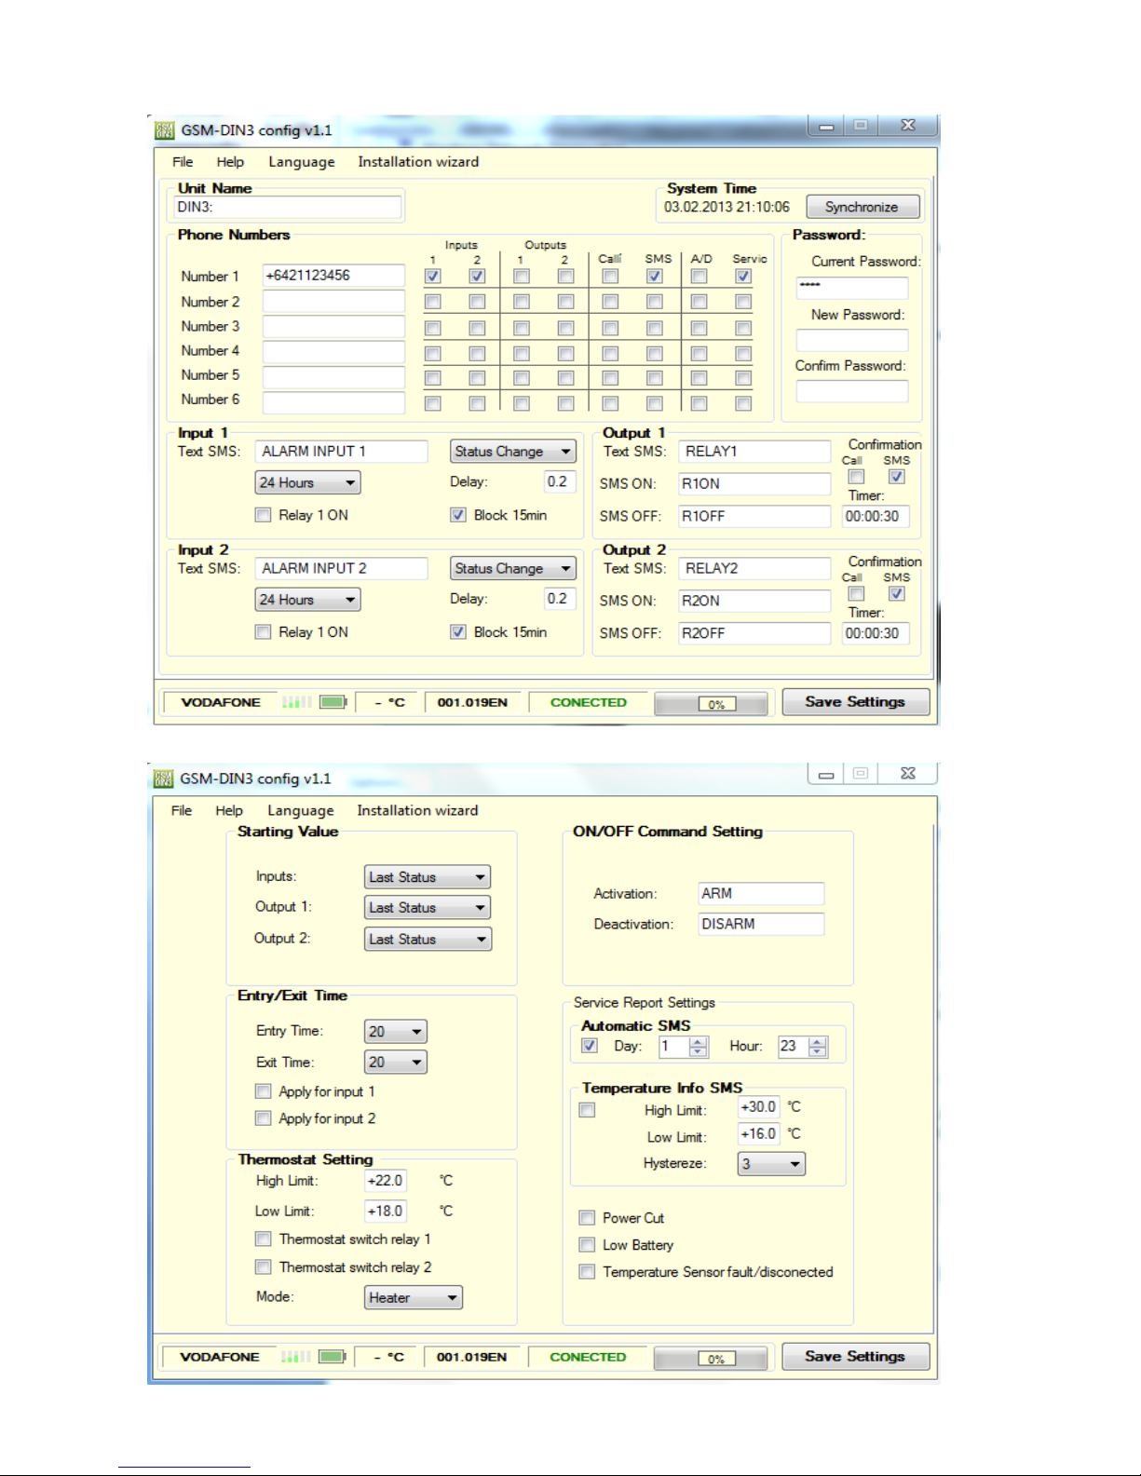Check Temperature Sensor fault/disconected option

click(x=588, y=1272)
